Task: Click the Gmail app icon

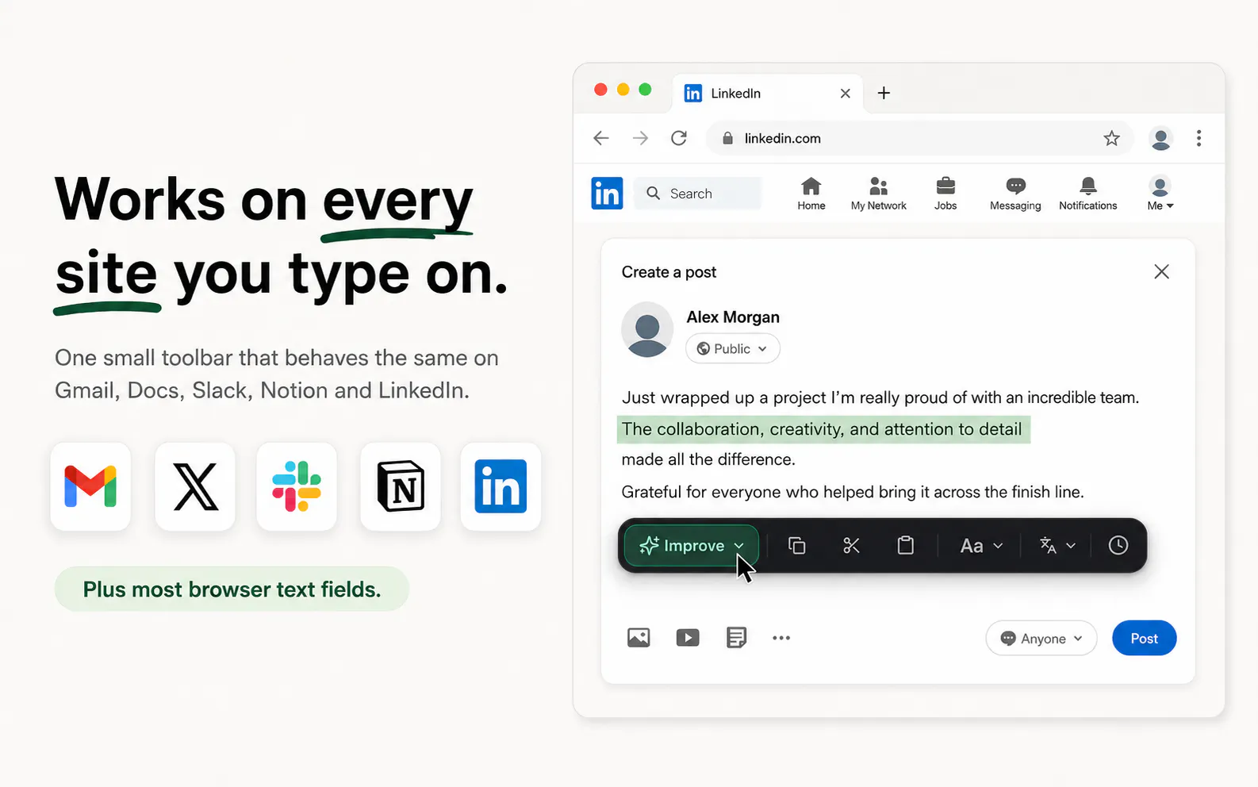Action: click(x=90, y=486)
